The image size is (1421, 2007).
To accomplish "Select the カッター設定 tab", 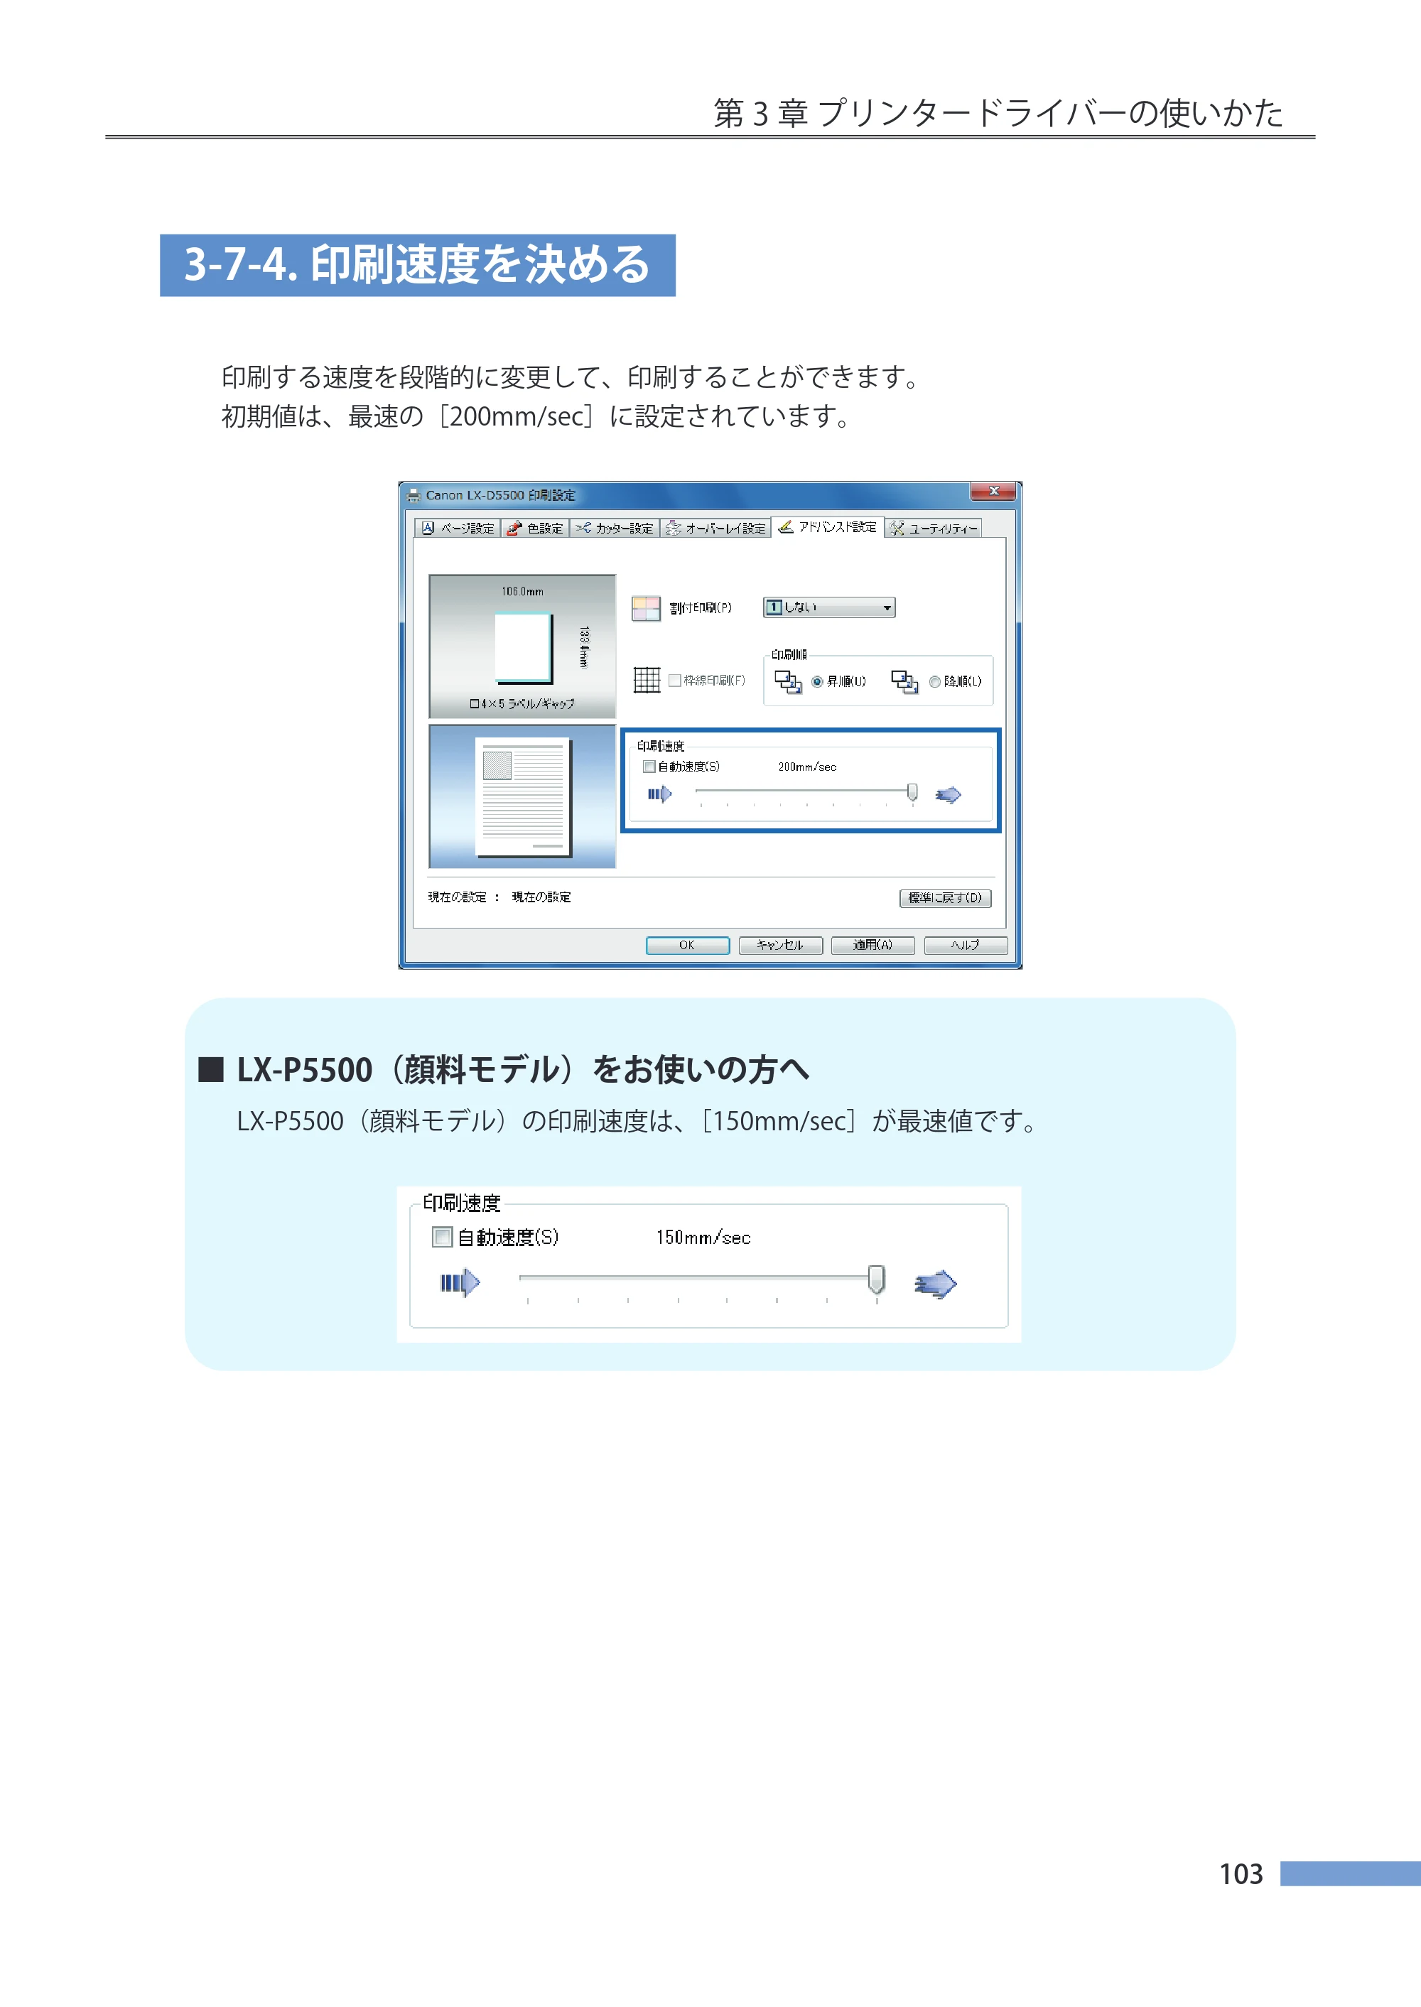I will 615,529.
